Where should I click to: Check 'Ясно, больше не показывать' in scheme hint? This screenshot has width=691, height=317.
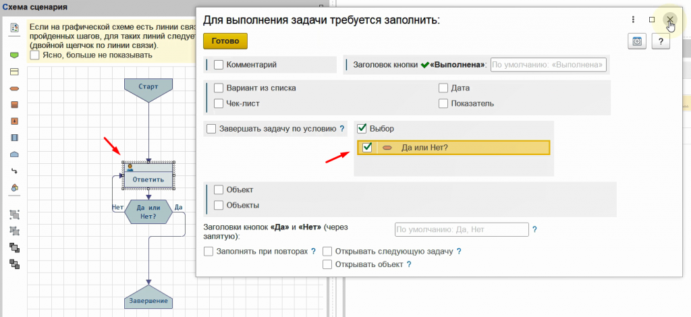point(35,55)
